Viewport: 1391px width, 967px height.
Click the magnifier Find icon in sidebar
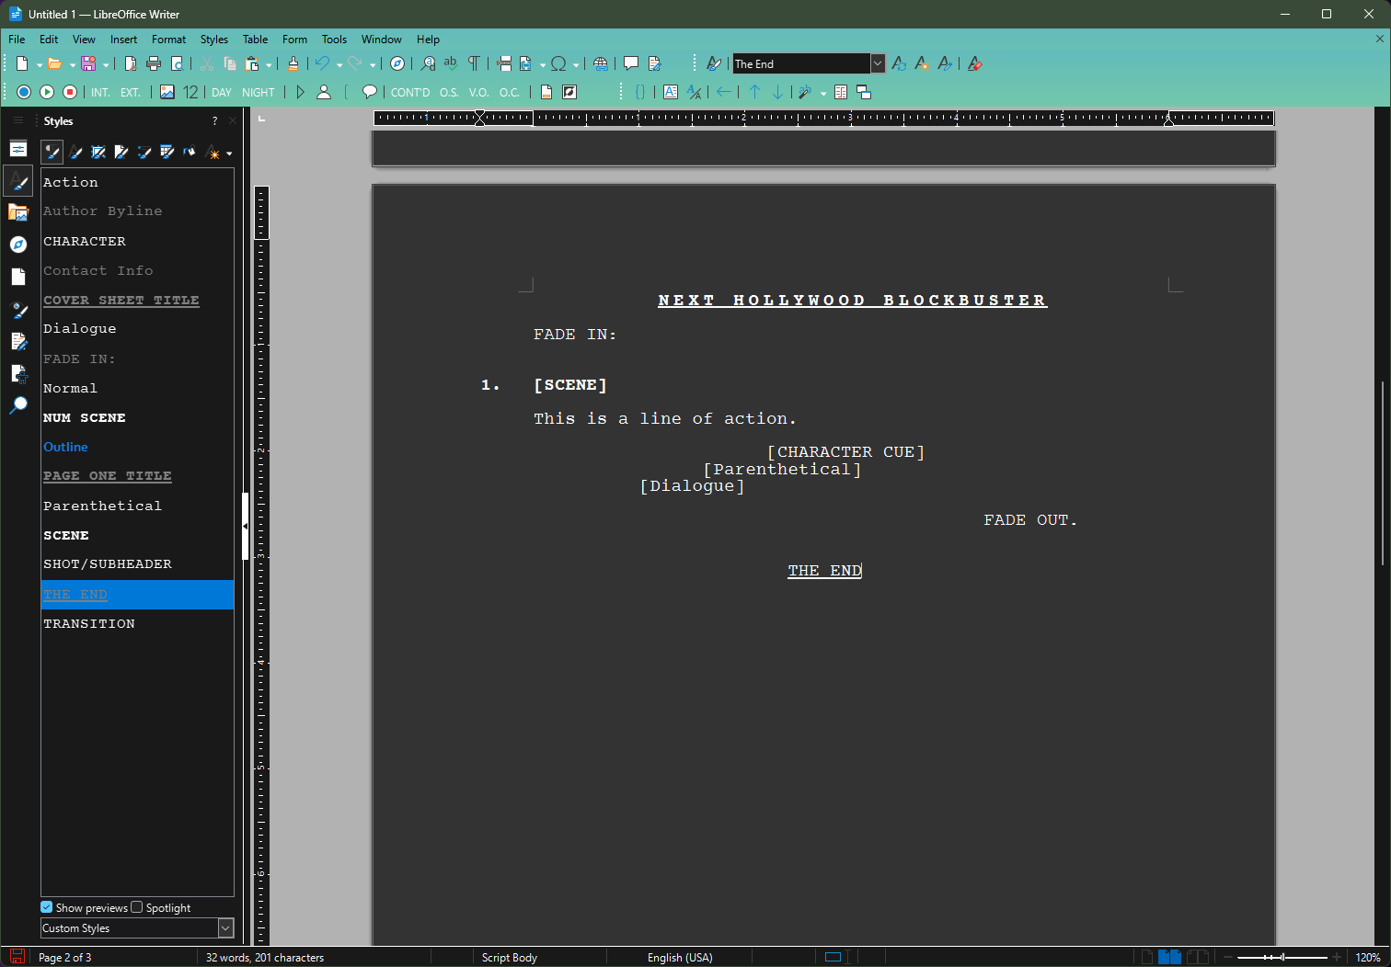pos(18,405)
